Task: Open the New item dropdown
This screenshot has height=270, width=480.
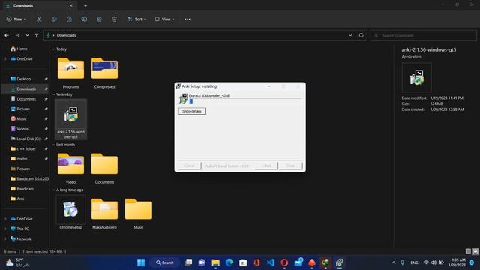Action: pyautogui.click(x=16, y=19)
